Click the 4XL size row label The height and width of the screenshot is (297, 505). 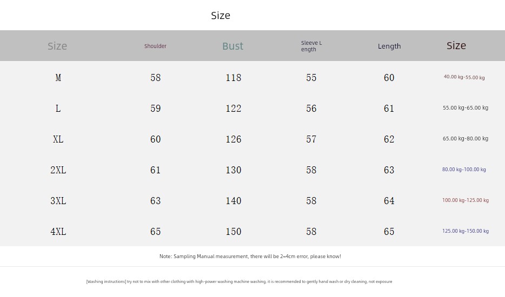(58, 232)
